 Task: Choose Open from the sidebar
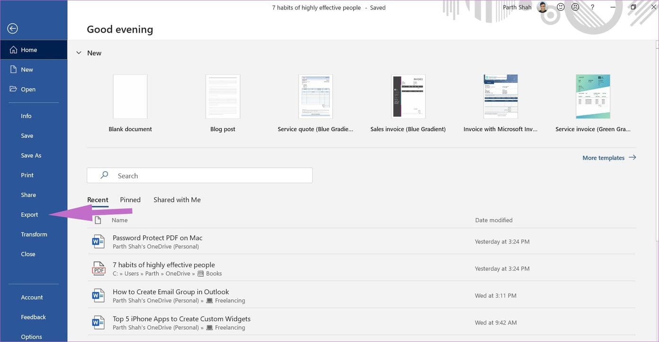34,89
